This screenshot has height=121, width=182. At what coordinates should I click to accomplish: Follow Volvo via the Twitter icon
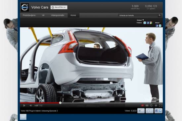pos(145,23)
